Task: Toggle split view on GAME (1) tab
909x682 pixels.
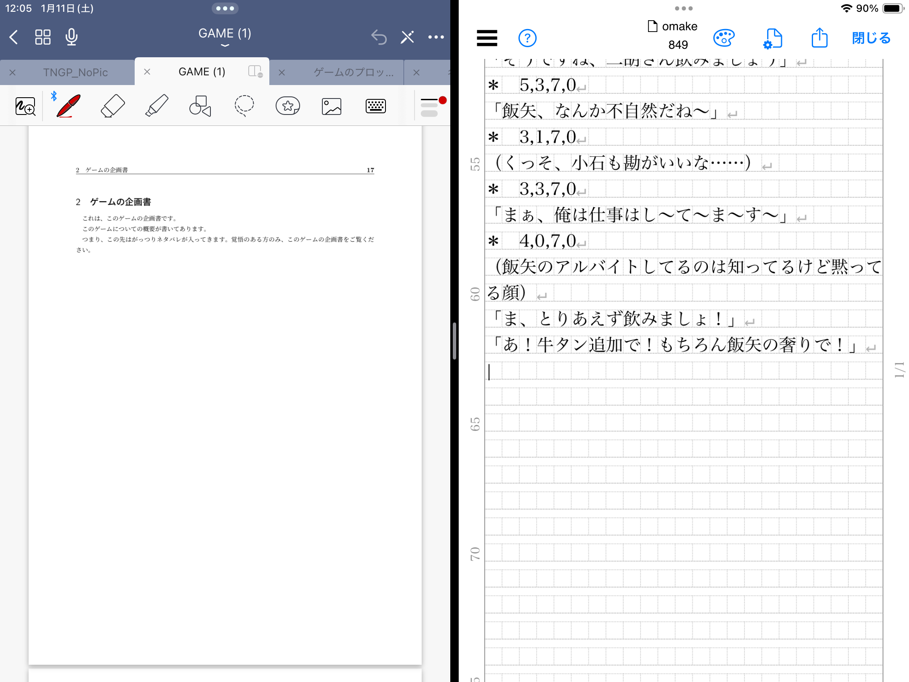Action: 255,72
